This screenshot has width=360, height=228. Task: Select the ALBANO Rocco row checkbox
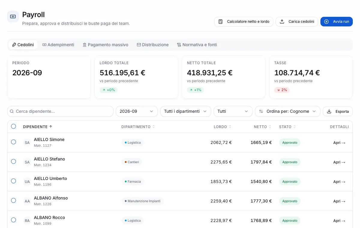[13, 220]
